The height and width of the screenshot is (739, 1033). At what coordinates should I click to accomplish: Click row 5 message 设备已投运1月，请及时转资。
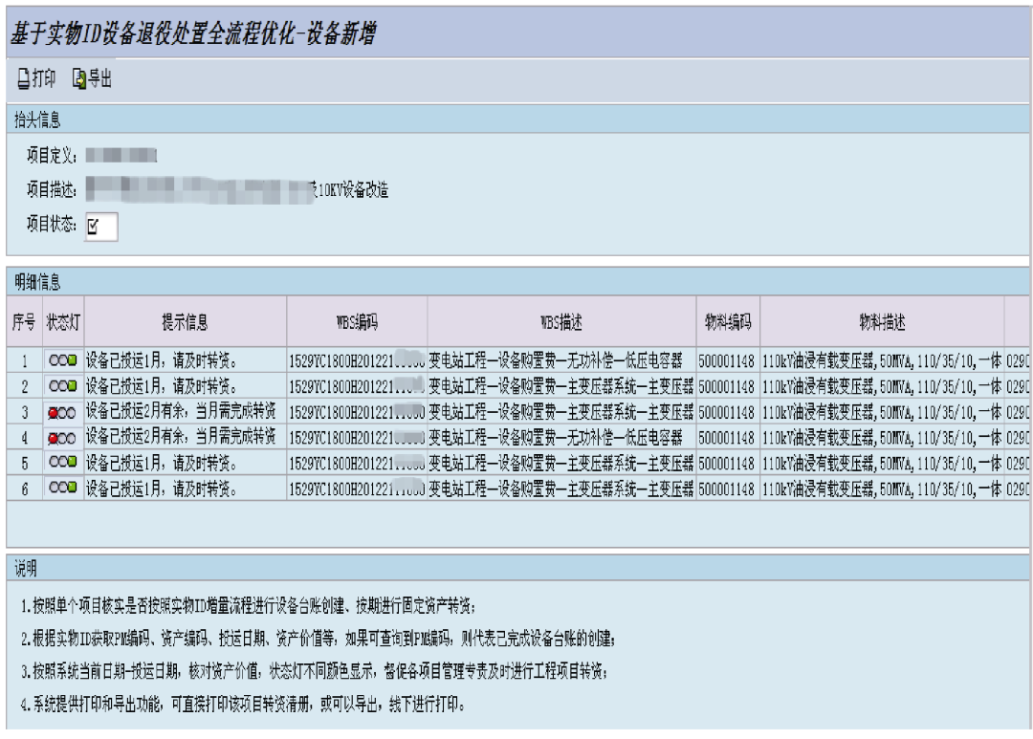162,463
